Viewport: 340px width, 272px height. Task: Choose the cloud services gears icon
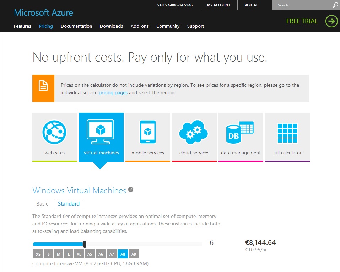pyautogui.click(x=194, y=132)
